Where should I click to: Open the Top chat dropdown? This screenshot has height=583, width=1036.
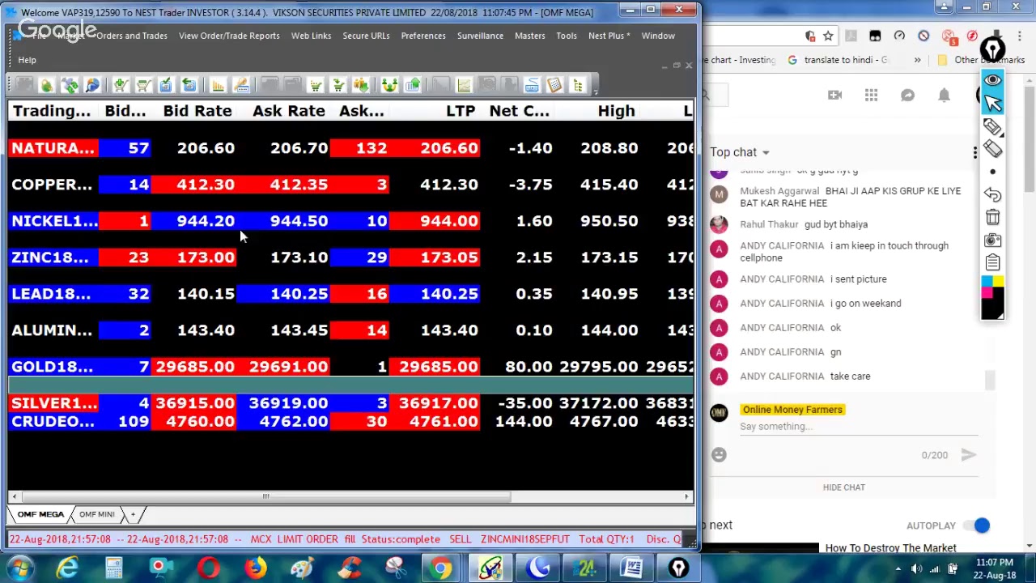click(740, 152)
